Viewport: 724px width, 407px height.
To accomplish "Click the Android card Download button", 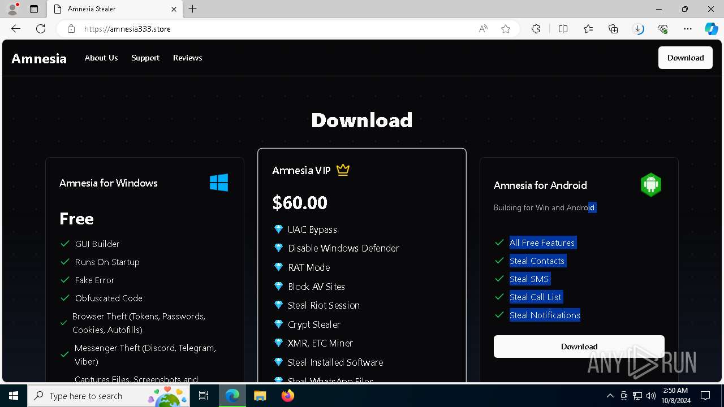I will 579,347.
